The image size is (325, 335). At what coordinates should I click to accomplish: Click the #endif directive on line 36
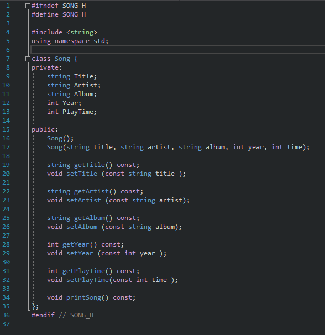[x=43, y=315]
